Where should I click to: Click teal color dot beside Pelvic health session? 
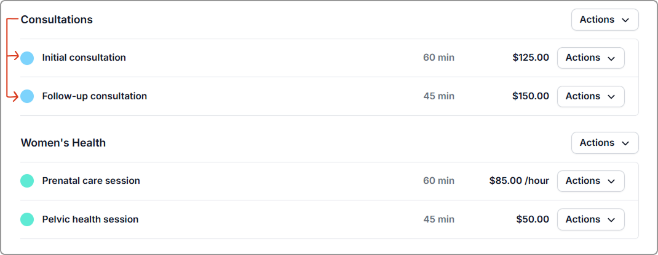click(27, 219)
